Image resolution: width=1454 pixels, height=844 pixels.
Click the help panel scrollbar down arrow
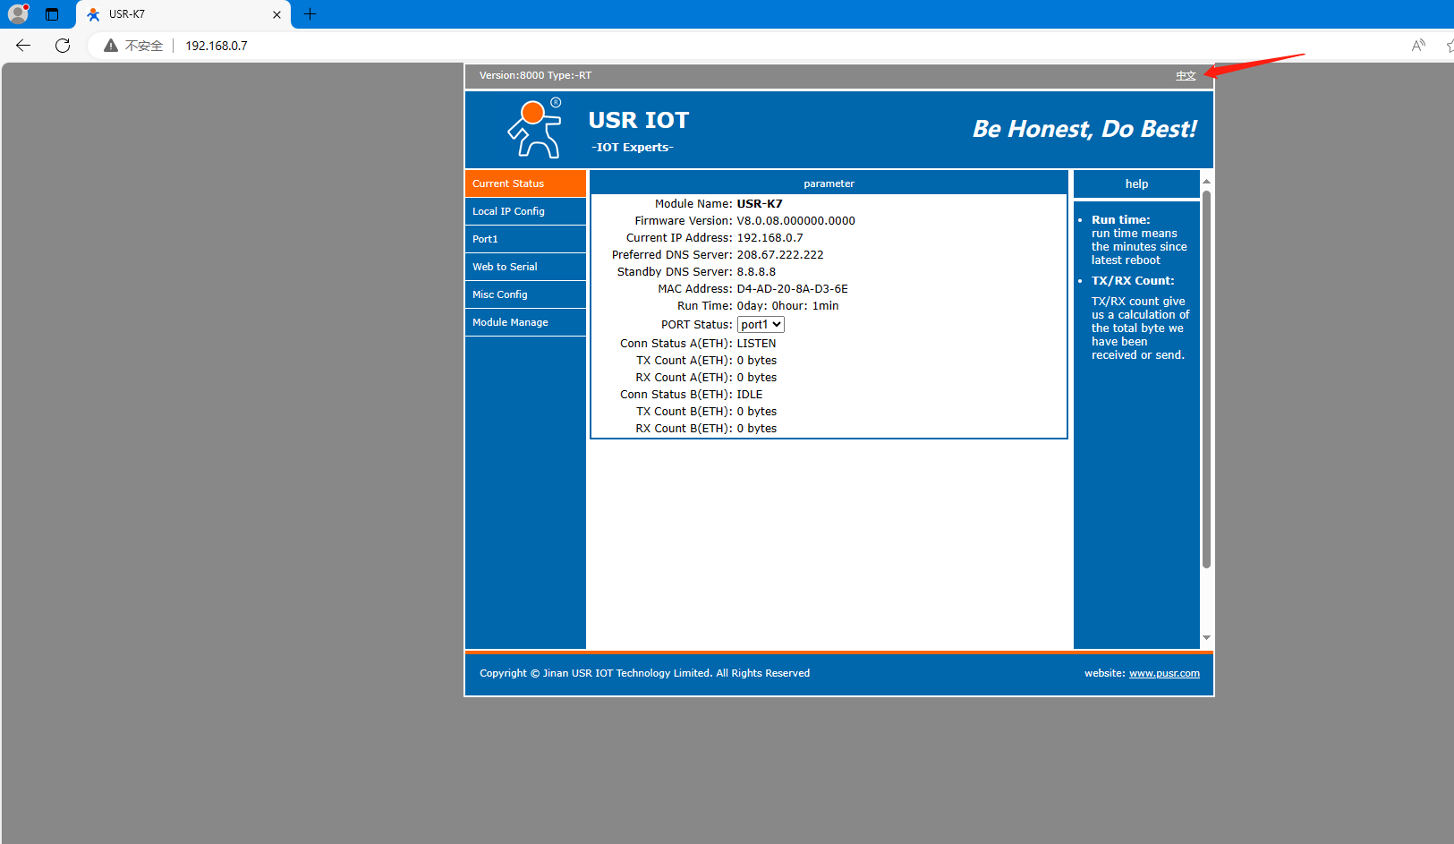coord(1206,638)
